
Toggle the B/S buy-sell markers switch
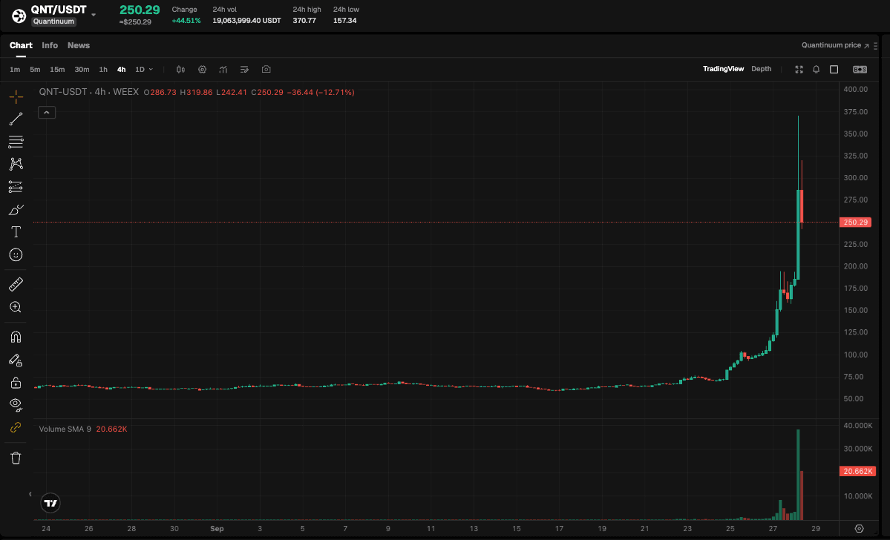tap(860, 69)
